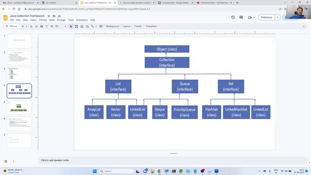Open a new browser tab

tap(237, 3)
